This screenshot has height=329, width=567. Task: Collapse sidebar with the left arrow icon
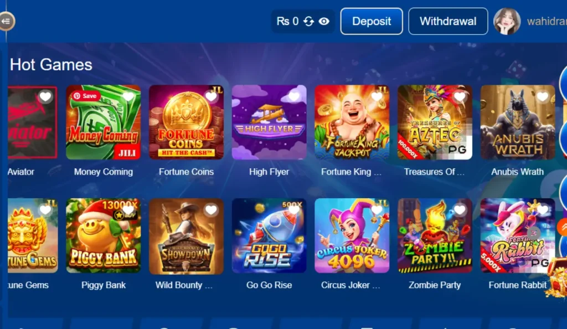[6, 22]
